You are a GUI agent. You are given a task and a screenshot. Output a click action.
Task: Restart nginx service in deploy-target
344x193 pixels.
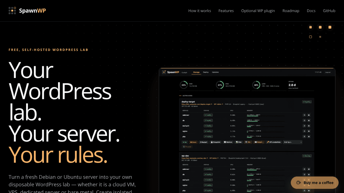[x=304, y=131]
